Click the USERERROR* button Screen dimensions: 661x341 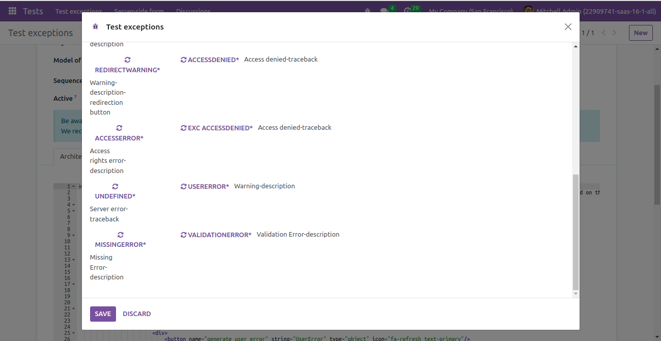(x=205, y=186)
